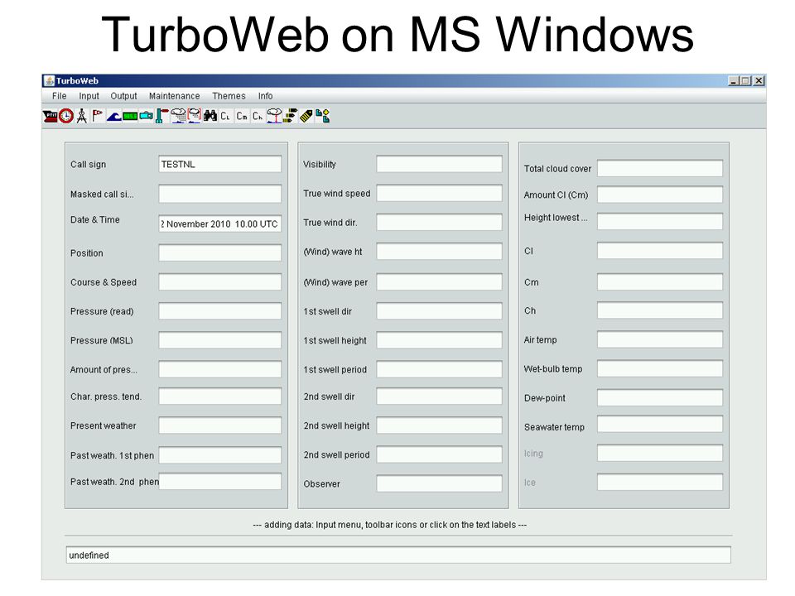Open the Themes menu
795x596 pixels.
tap(229, 96)
